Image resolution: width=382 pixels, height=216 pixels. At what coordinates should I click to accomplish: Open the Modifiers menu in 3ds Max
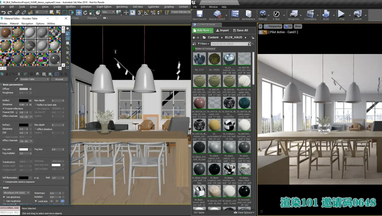(x=71, y=7)
